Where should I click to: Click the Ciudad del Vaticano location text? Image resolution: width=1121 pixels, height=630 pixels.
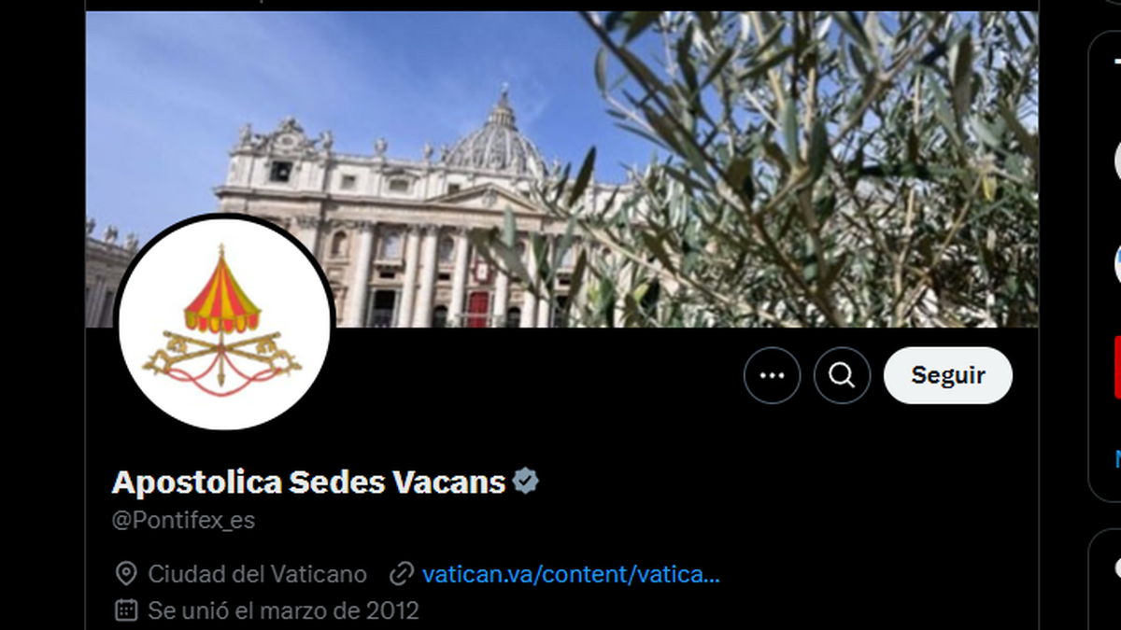pyautogui.click(x=257, y=573)
